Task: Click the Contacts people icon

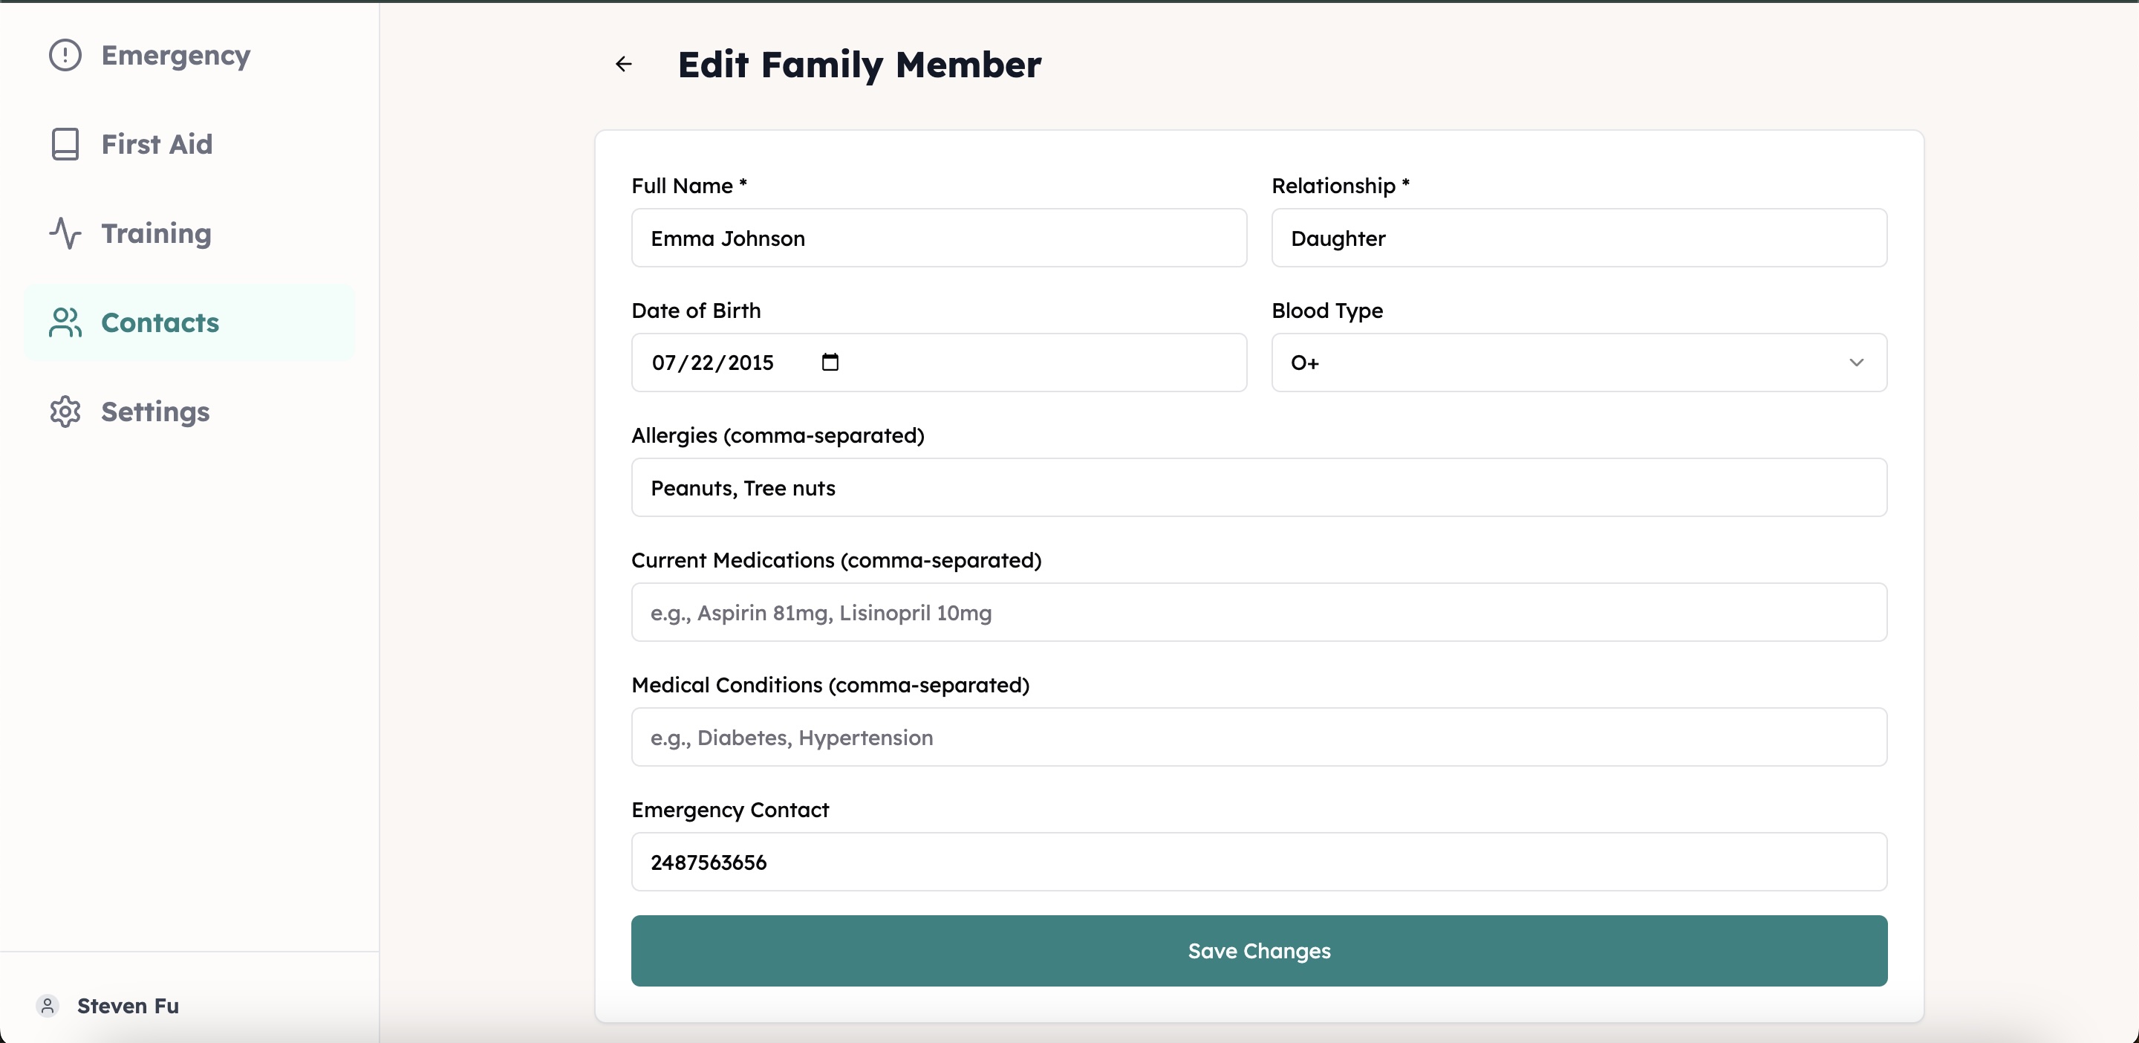Action: 65,322
